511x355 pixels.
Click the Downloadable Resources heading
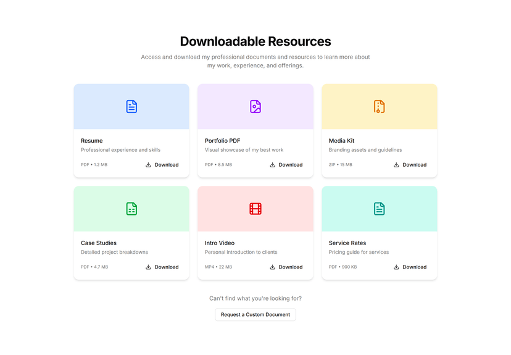coord(255,41)
